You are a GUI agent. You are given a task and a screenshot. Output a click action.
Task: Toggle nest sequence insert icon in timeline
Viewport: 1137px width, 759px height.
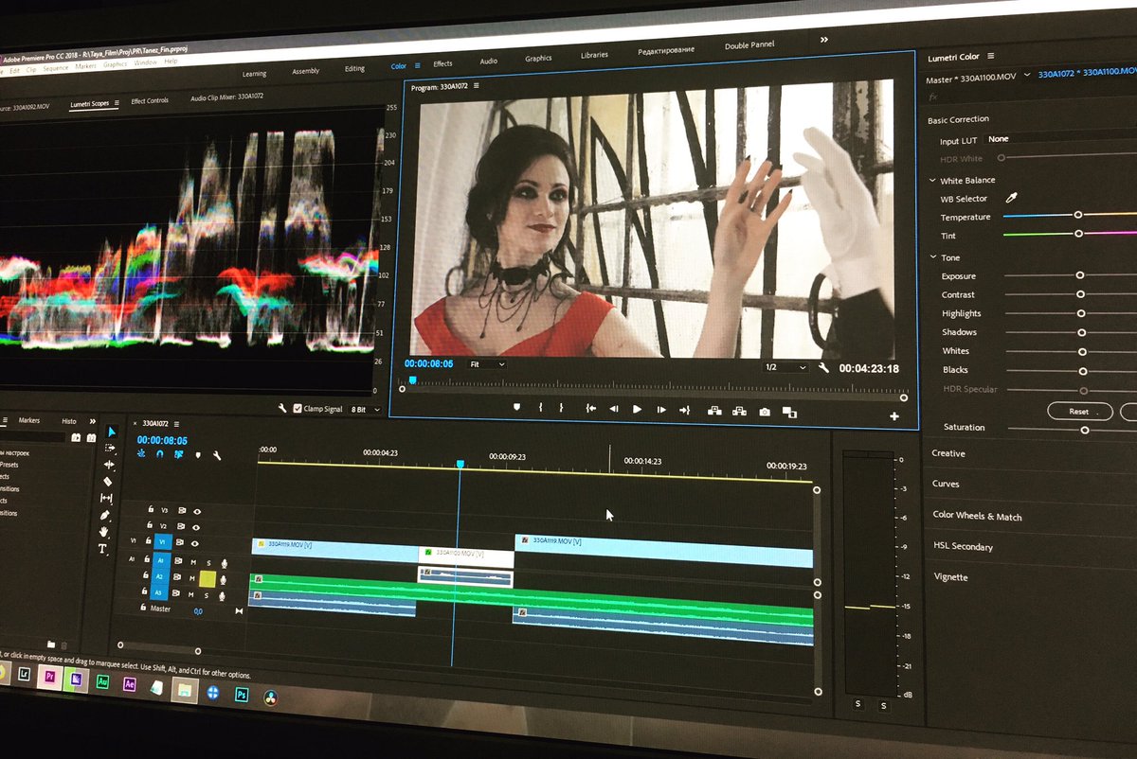(x=141, y=453)
